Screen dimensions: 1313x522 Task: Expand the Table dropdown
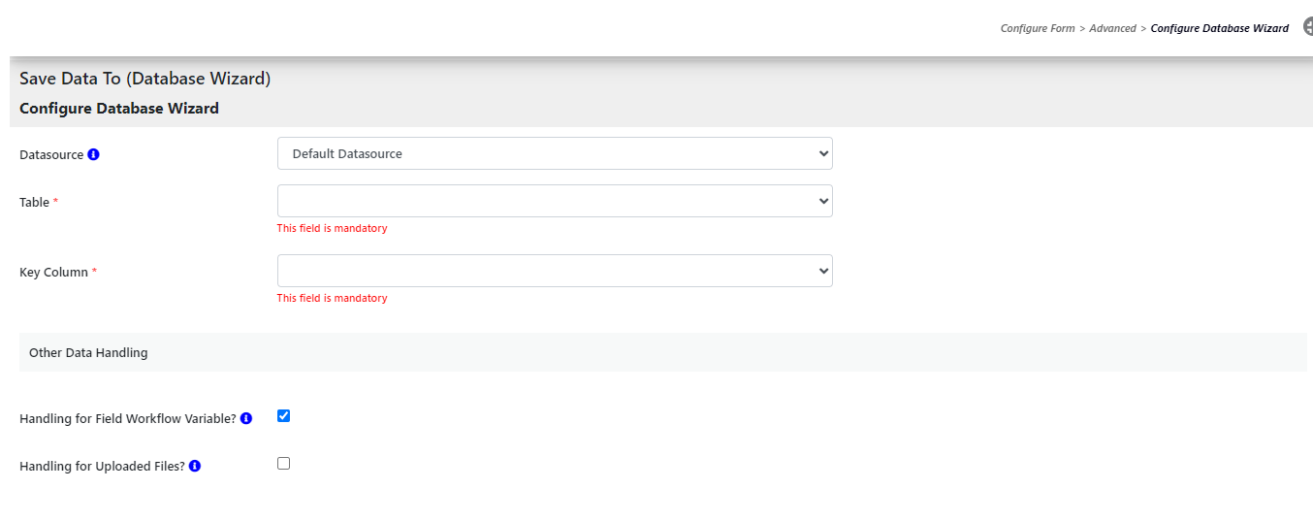tap(555, 201)
